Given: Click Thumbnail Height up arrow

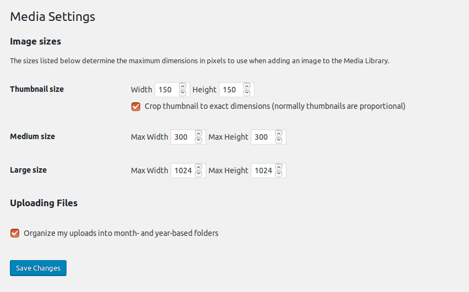Looking at the screenshot, I should point(247,86).
